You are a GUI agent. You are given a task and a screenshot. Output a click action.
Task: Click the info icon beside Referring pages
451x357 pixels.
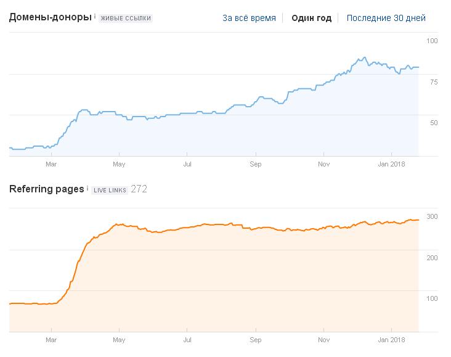tap(87, 188)
